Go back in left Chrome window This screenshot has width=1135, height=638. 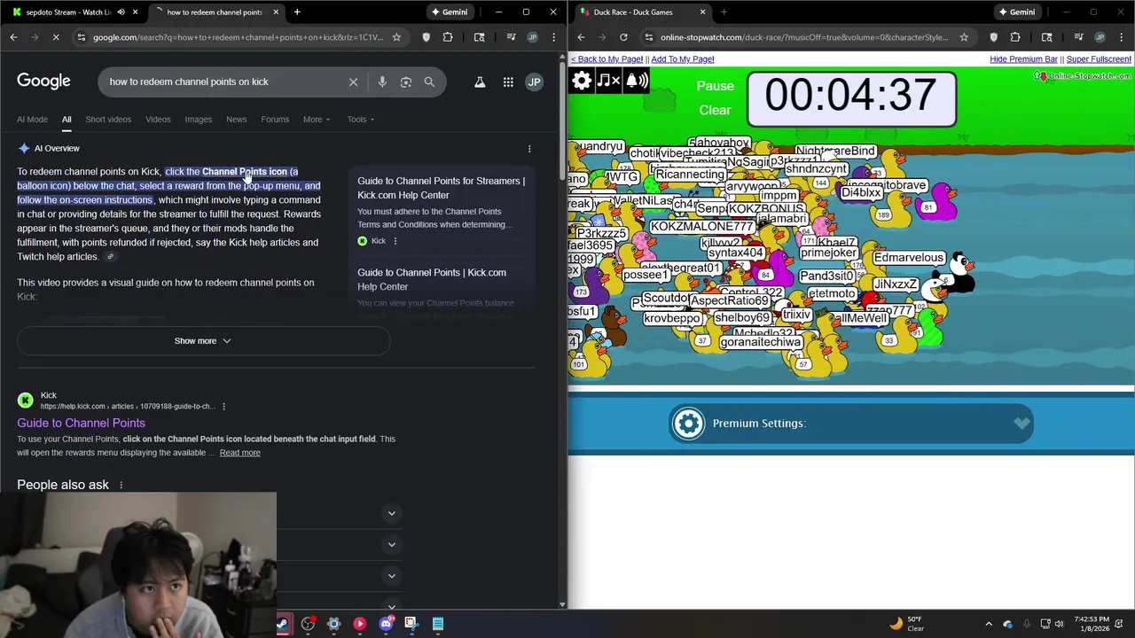[13, 37]
